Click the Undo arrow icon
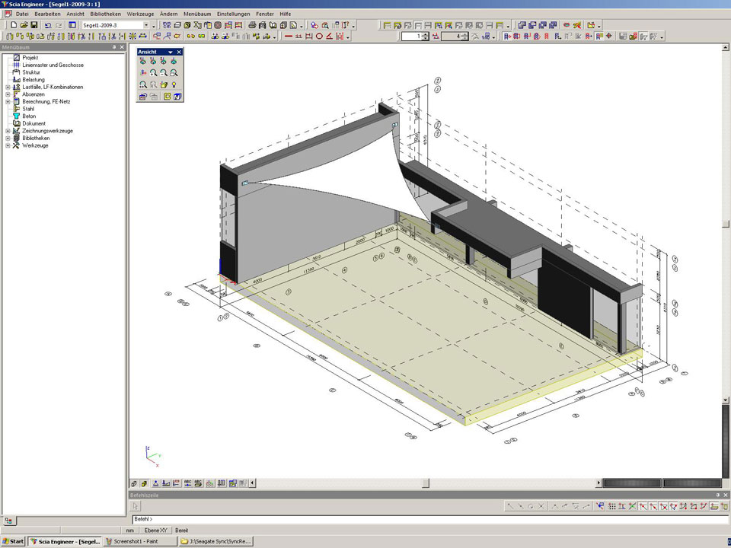The height and width of the screenshot is (548, 731). 48,25
